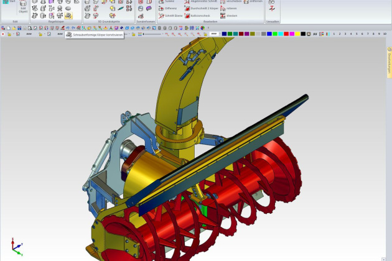Click the XYZ coordinate axis indicator
The width and height of the screenshot is (392, 261).
pyautogui.click(x=16, y=249)
